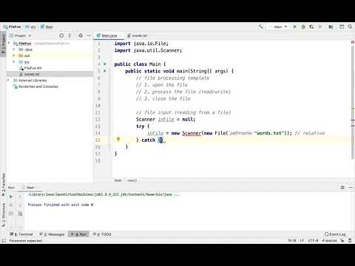Click the stop icon in Run panel sidebar
This screenshot has width=355, height=266.
coord(10,205)
